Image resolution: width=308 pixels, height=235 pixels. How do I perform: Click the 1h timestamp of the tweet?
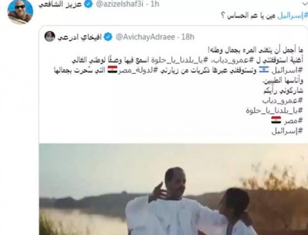coord(155,4)
